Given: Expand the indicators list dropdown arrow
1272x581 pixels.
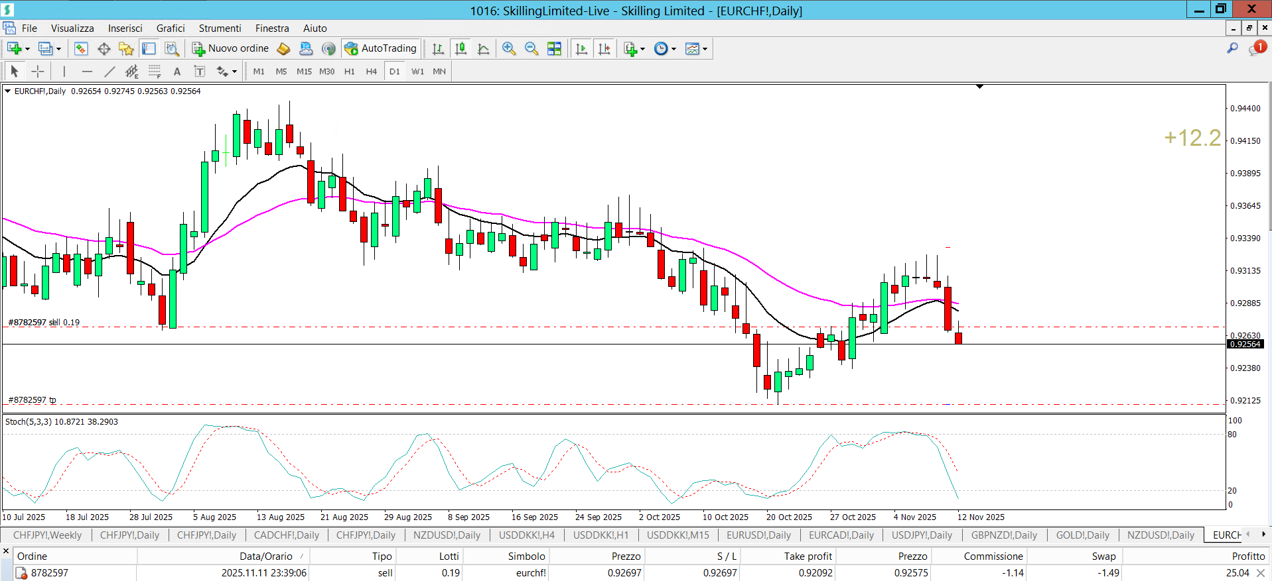Looking at the screenshot, I should pyautogui.click(x=642, y=49).
